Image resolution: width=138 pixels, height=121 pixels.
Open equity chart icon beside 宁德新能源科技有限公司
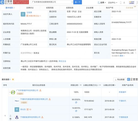click(x=42, y=117)
